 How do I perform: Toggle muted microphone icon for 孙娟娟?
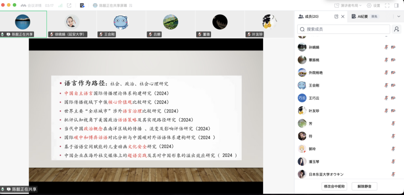(x=385, y=47)
